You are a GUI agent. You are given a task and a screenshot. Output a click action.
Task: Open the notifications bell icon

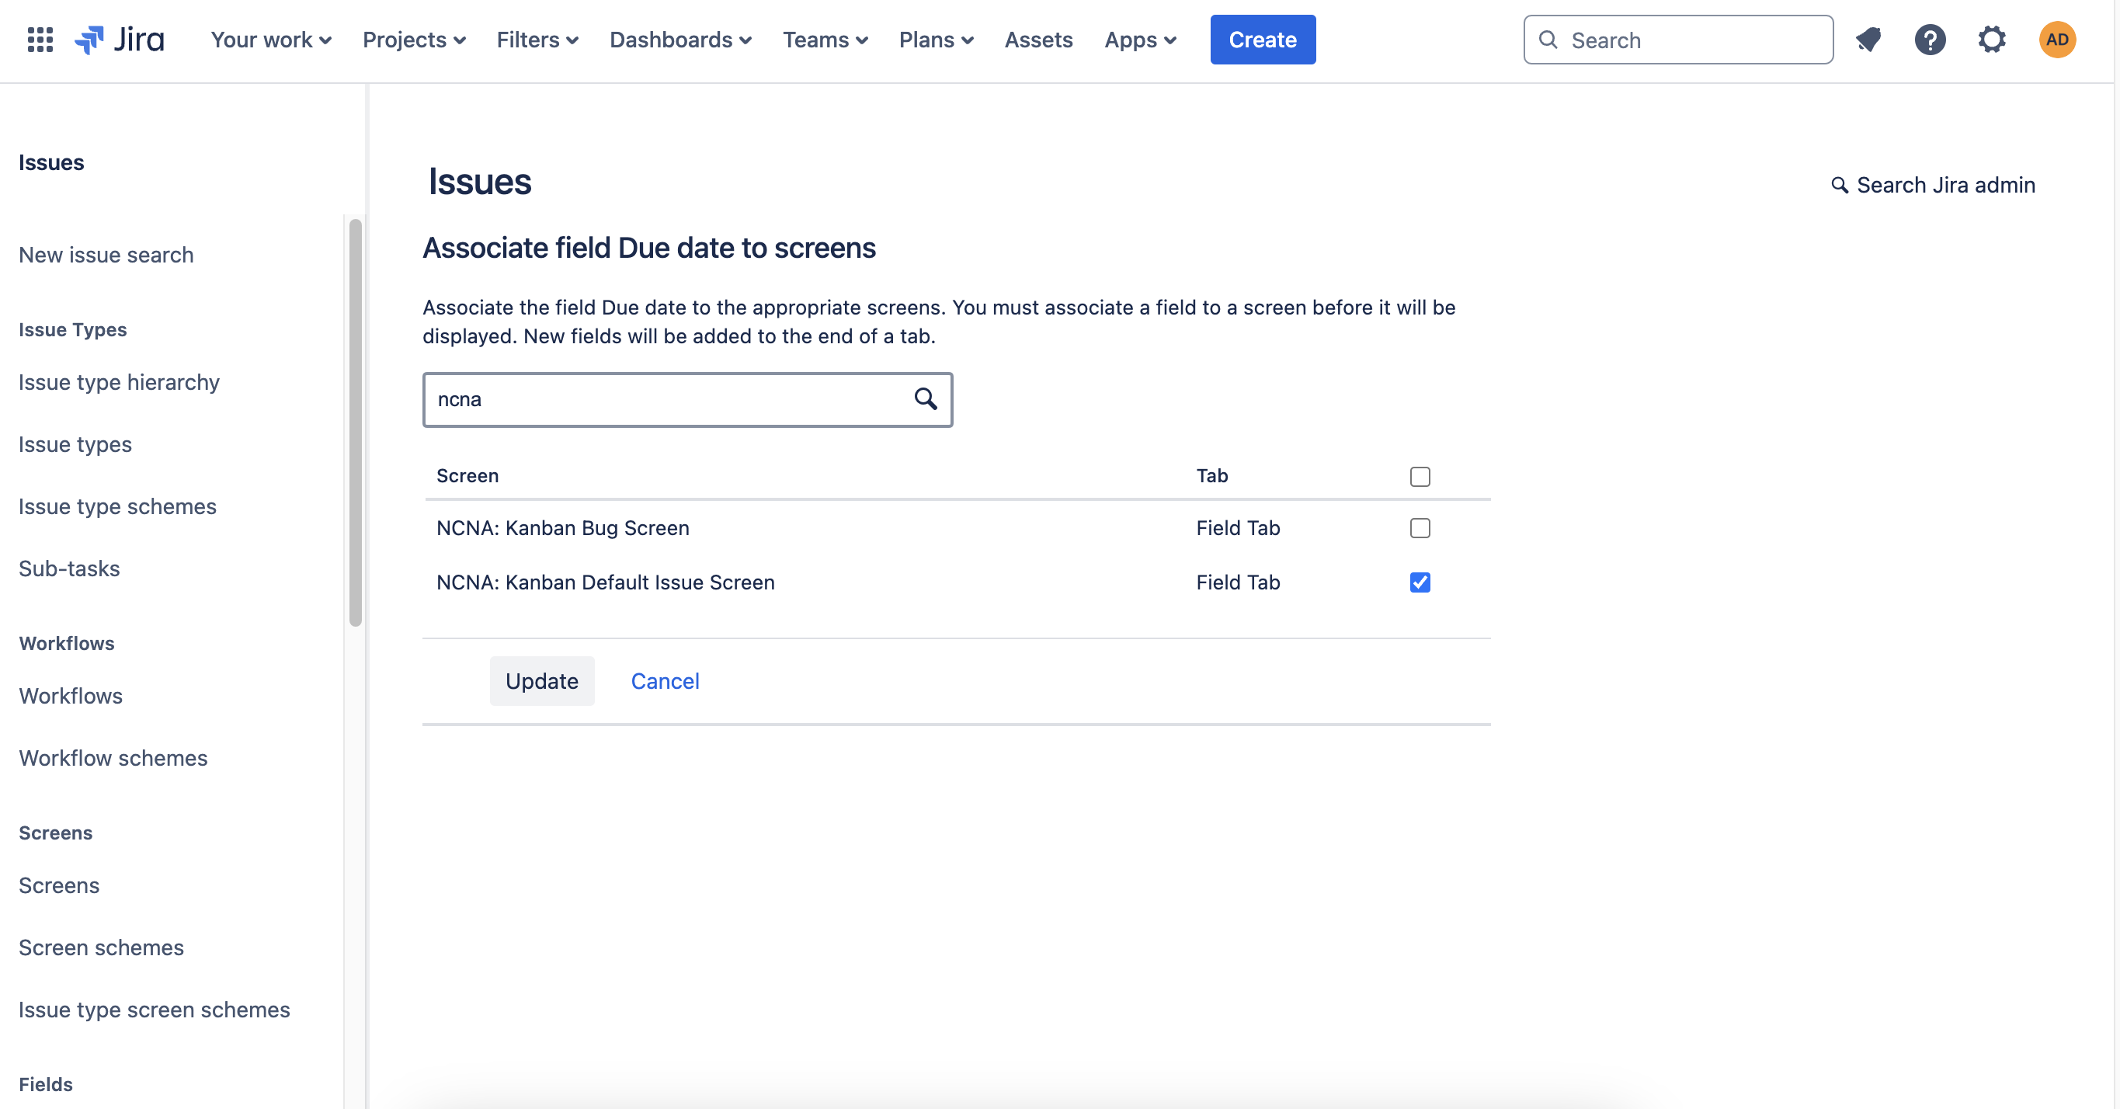[1868, 40]
